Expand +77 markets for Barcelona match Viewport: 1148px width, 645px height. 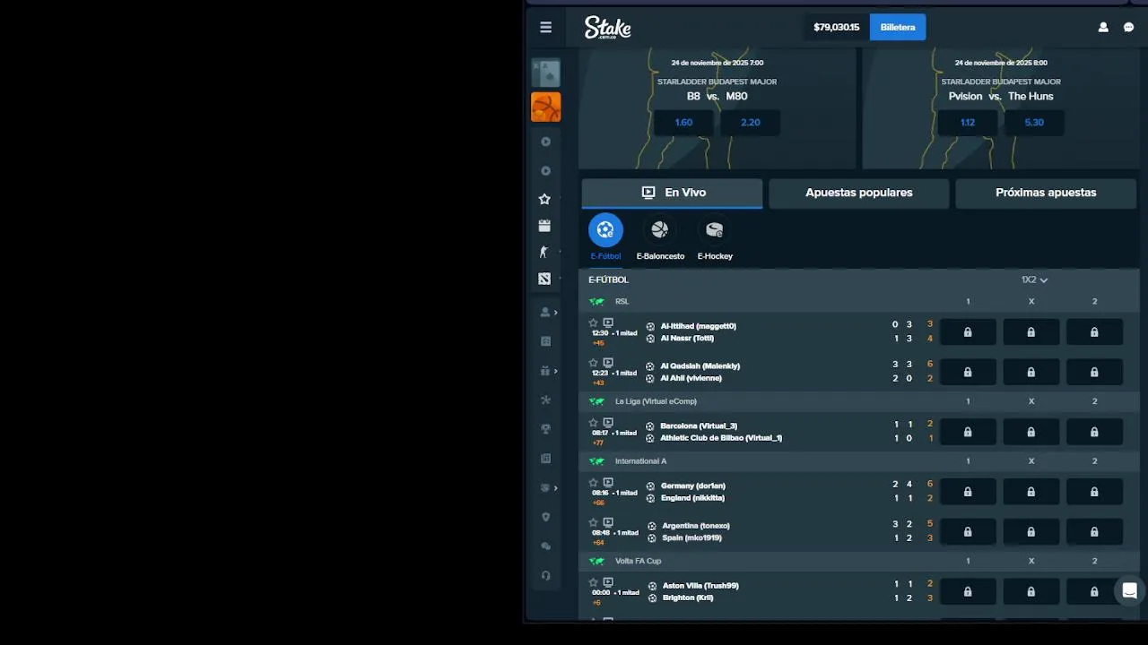598,443
